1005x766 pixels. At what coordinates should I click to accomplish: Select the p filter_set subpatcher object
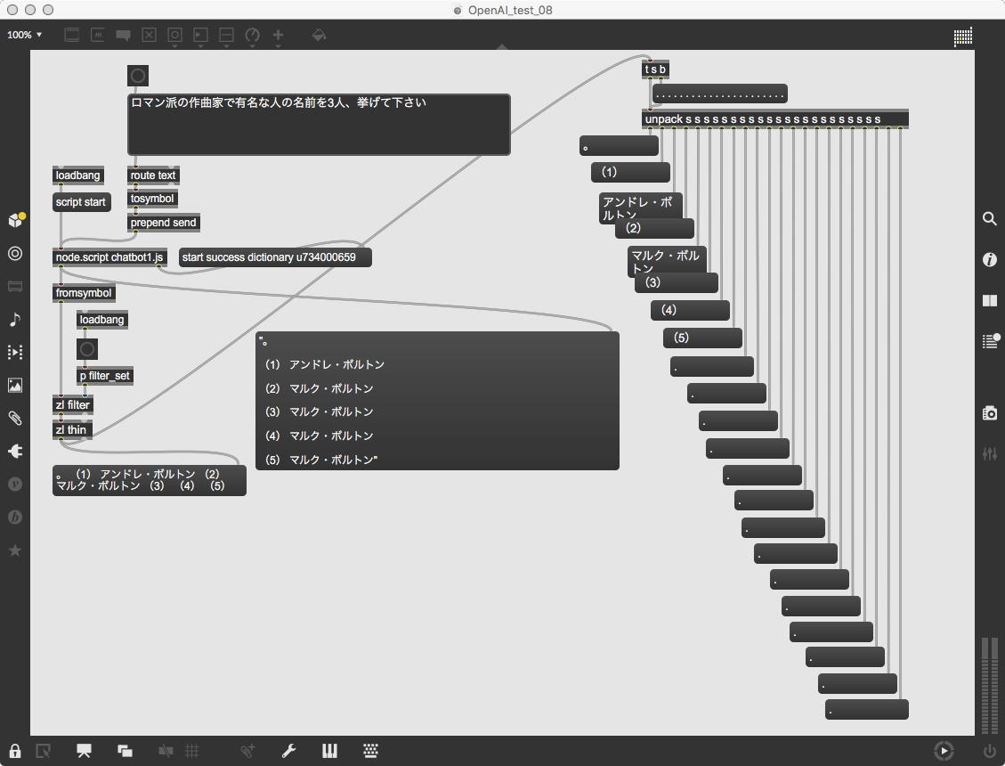point(105,376)
